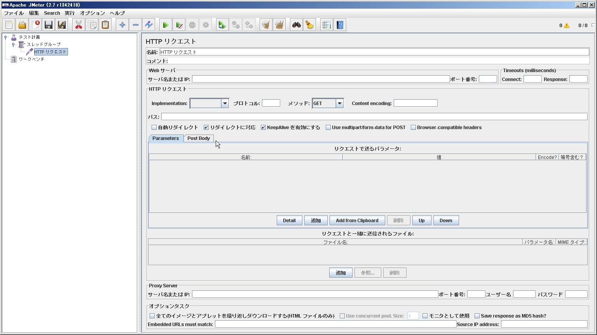Click the Up button
The width and height of the screenshot is (597, 335).
point(421,221)
